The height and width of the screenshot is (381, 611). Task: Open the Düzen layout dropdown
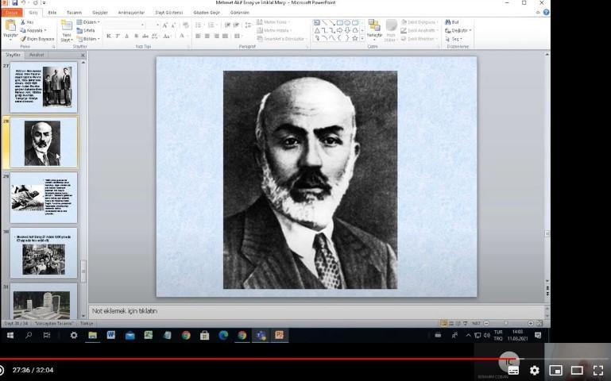pyautogui.click(x=88, y=22)
